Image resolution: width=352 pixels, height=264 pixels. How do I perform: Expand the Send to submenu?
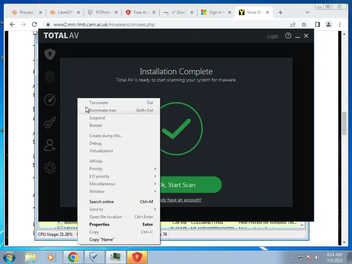[119, 209]
